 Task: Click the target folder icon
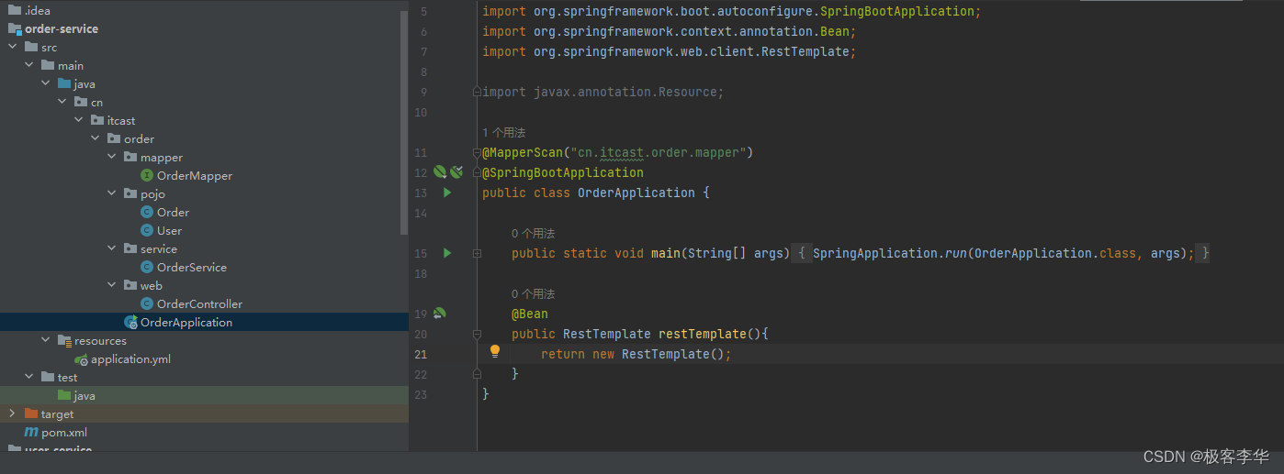tap(31, 413)
